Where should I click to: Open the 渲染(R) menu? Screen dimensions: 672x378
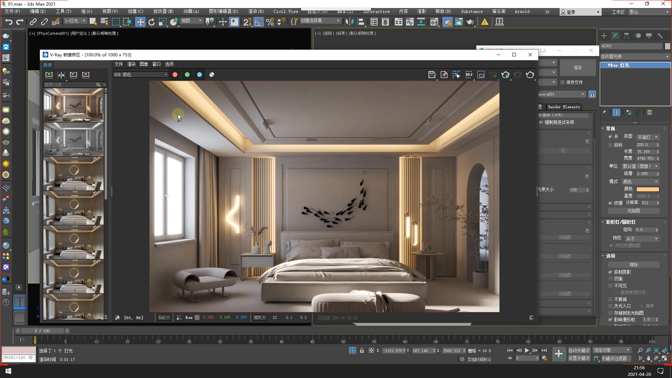coord(256,12)
